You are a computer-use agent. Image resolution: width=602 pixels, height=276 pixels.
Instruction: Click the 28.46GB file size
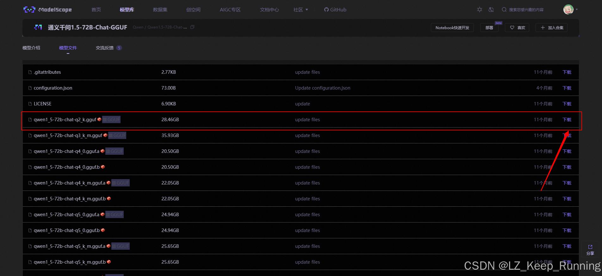170,120
